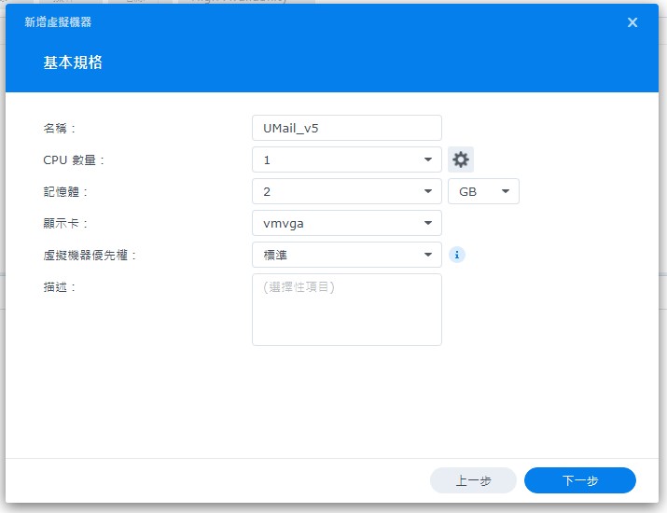Close the 新增虛擬機器 dialog
The height and width of the screenshot is (513, 667).
pyautogui.click(x=632, y=22)
